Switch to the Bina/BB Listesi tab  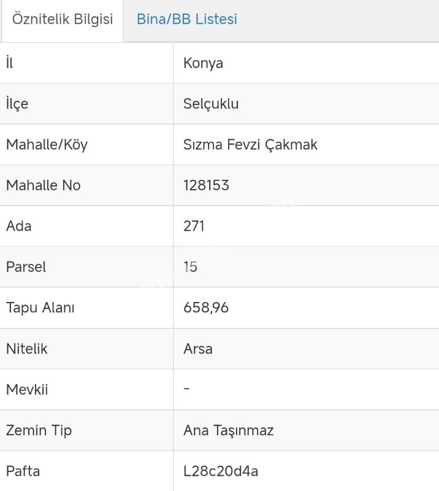tap(186, 20)
